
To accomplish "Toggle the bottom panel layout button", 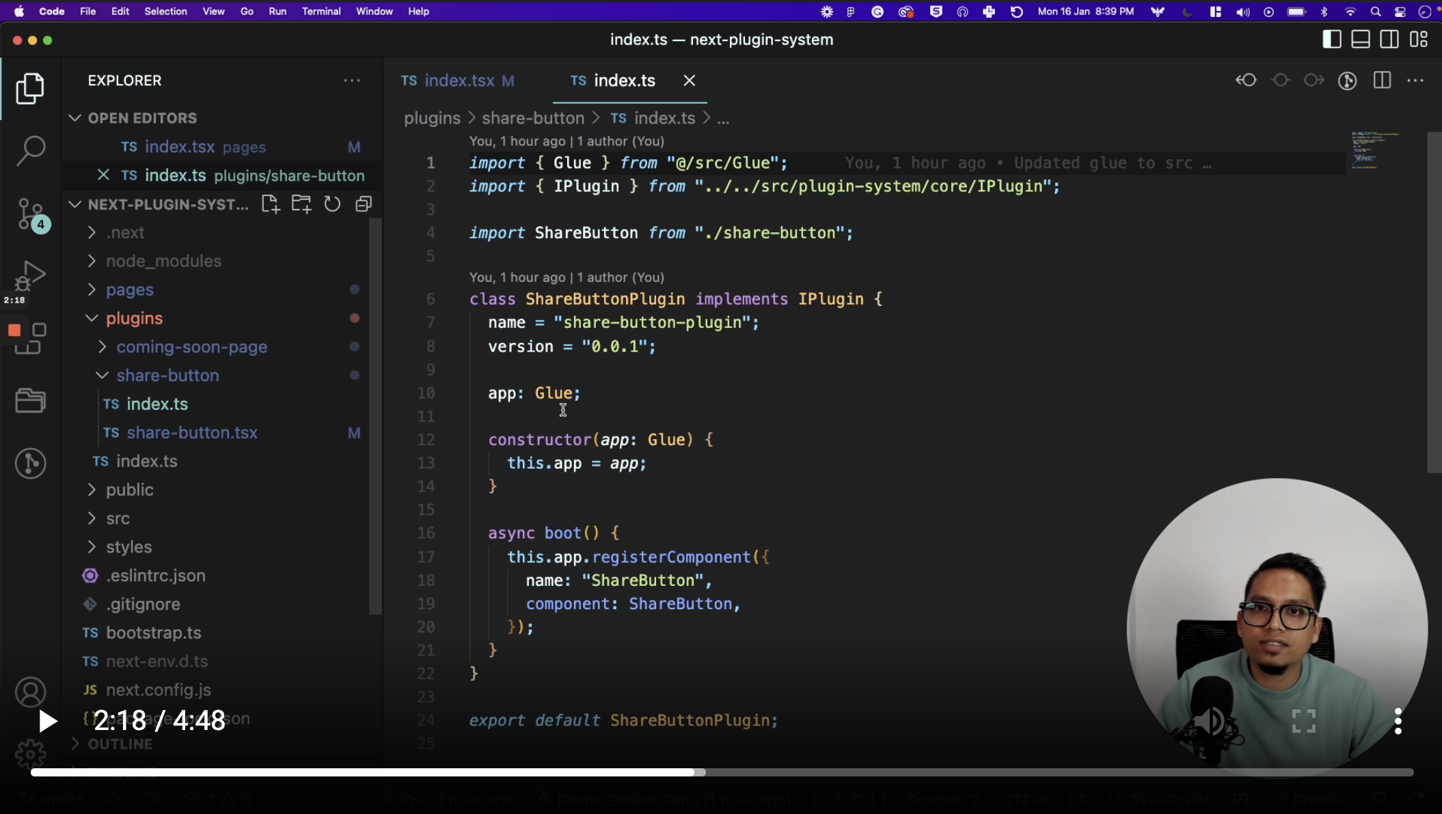I will point(1360,40).
